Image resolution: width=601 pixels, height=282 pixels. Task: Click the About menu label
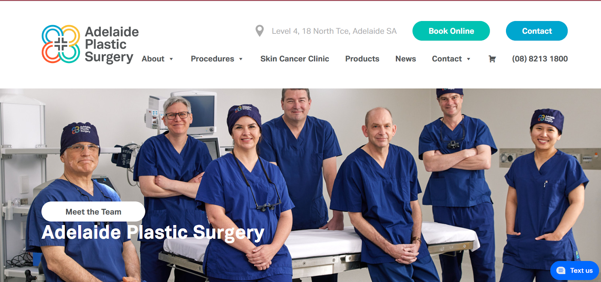pyautogui.click(x=153, y=59)
